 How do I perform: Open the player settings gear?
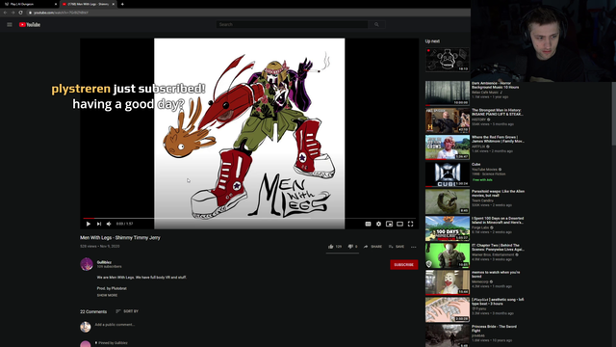click(378, 224)
